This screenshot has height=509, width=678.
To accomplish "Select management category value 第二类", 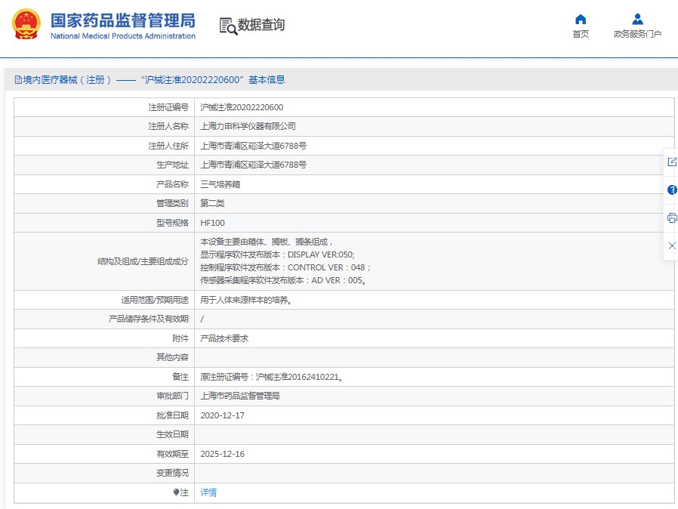I will pos(212,203).
